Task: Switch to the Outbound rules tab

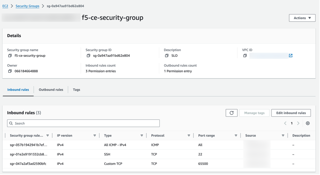Action: pyautogui.click(x=51, y=90)
